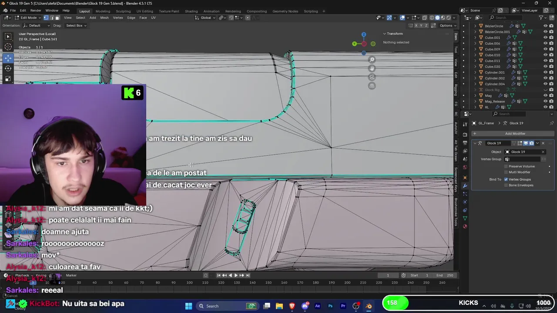Viewport: 557px width, 313px height.
Task: Switch perspective/orthographic grid gizmo
Action: (372, 86)
